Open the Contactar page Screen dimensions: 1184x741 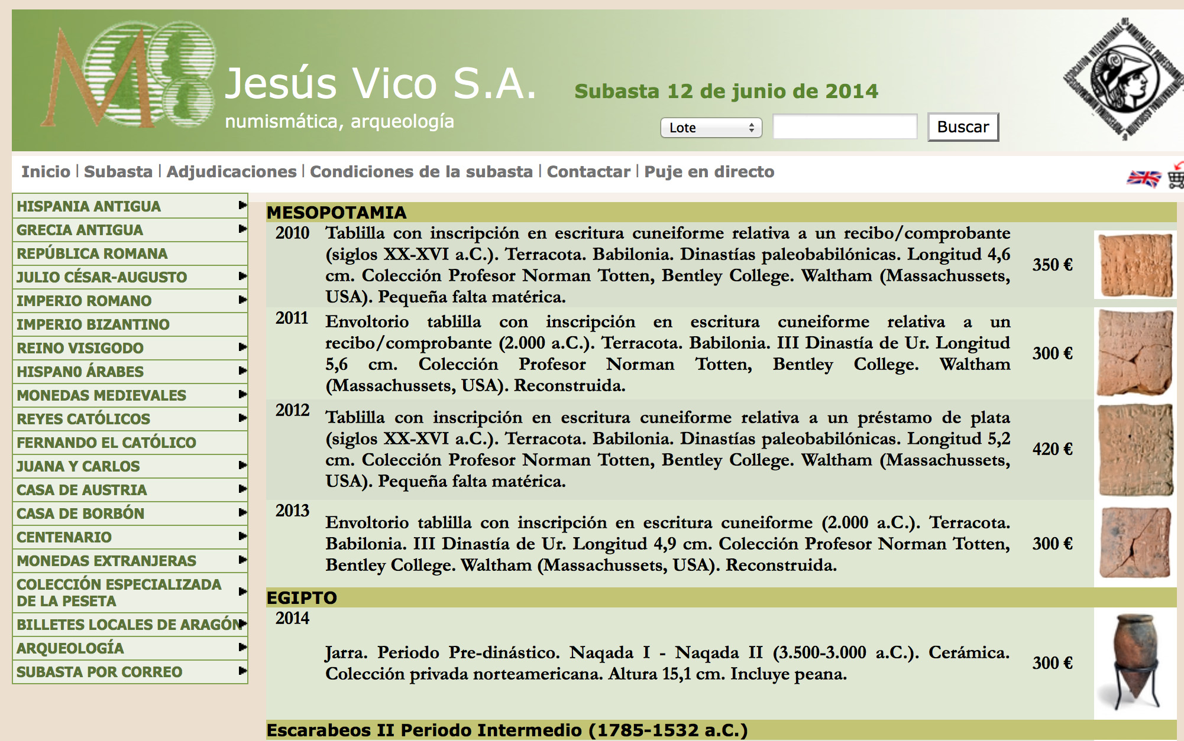588,171
